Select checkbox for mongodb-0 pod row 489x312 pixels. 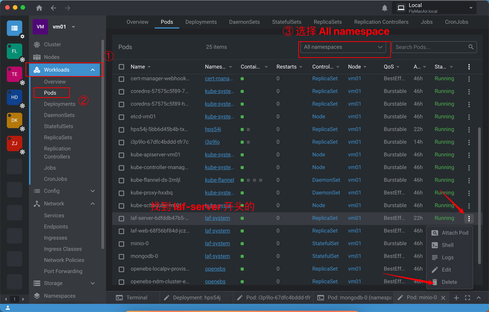click(x=121, y=257)
